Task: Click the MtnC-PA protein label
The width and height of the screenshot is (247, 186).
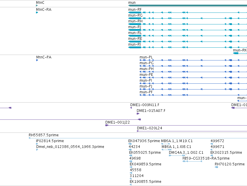Action: point(44,57)
